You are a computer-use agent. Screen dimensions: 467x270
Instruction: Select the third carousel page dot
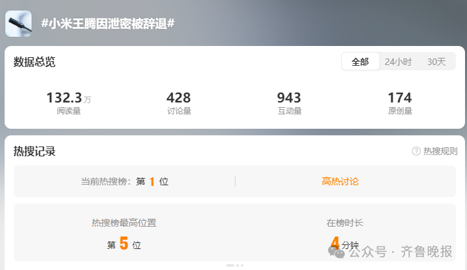pyautogui.click(x=242, y=265)
